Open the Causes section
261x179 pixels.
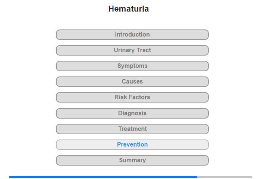132,82
